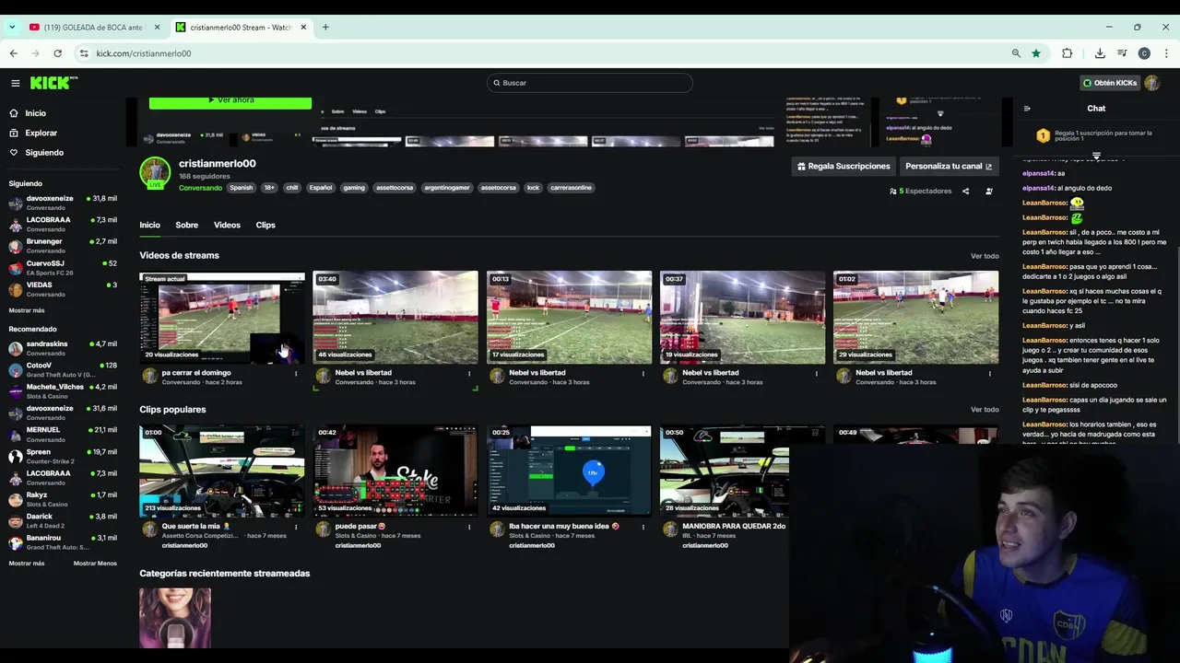Bookmark star in address bar
Viewport: 1180px width, 663px height.
point(1036,53)
